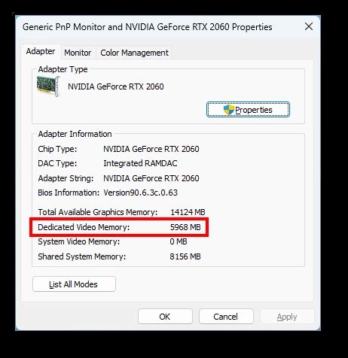348x358 pixels.
Task: Confirm with the OK button
Action: pyautogui.click(x=165, y=317)
